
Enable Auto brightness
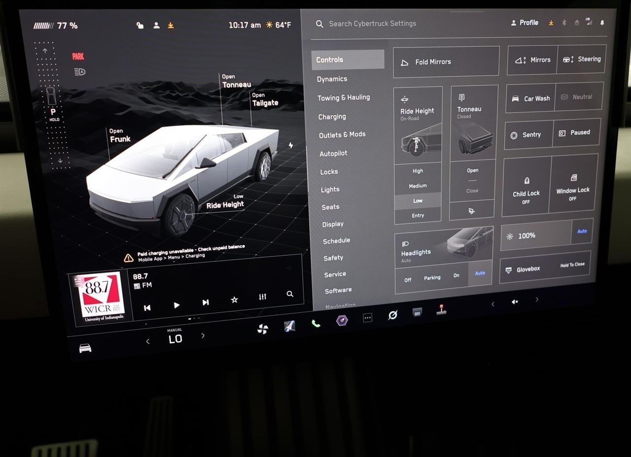click(582, 231)
